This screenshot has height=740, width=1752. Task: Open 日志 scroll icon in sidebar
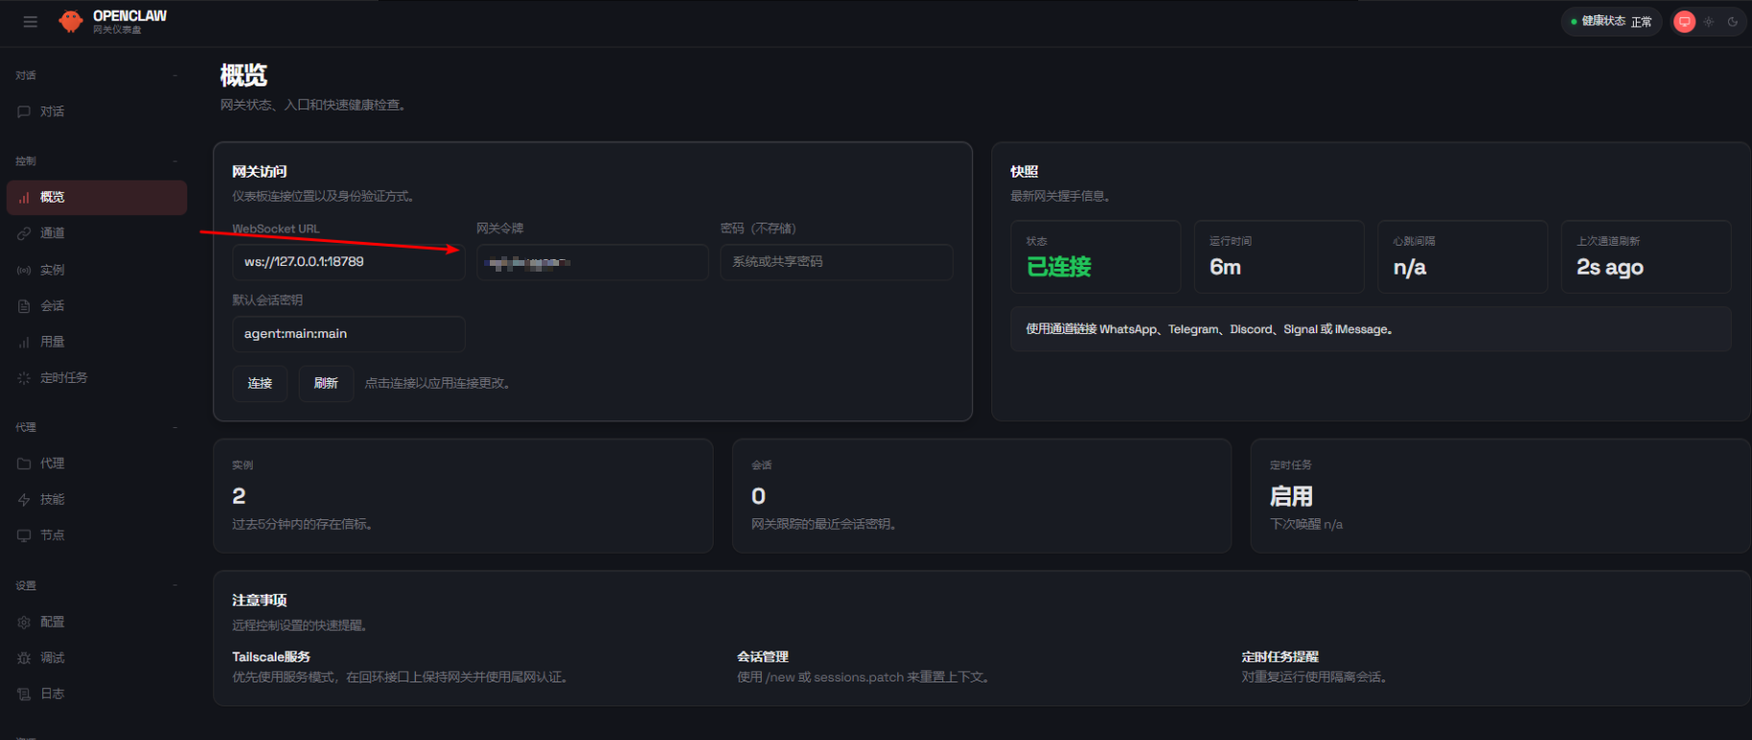coord(24,694)
